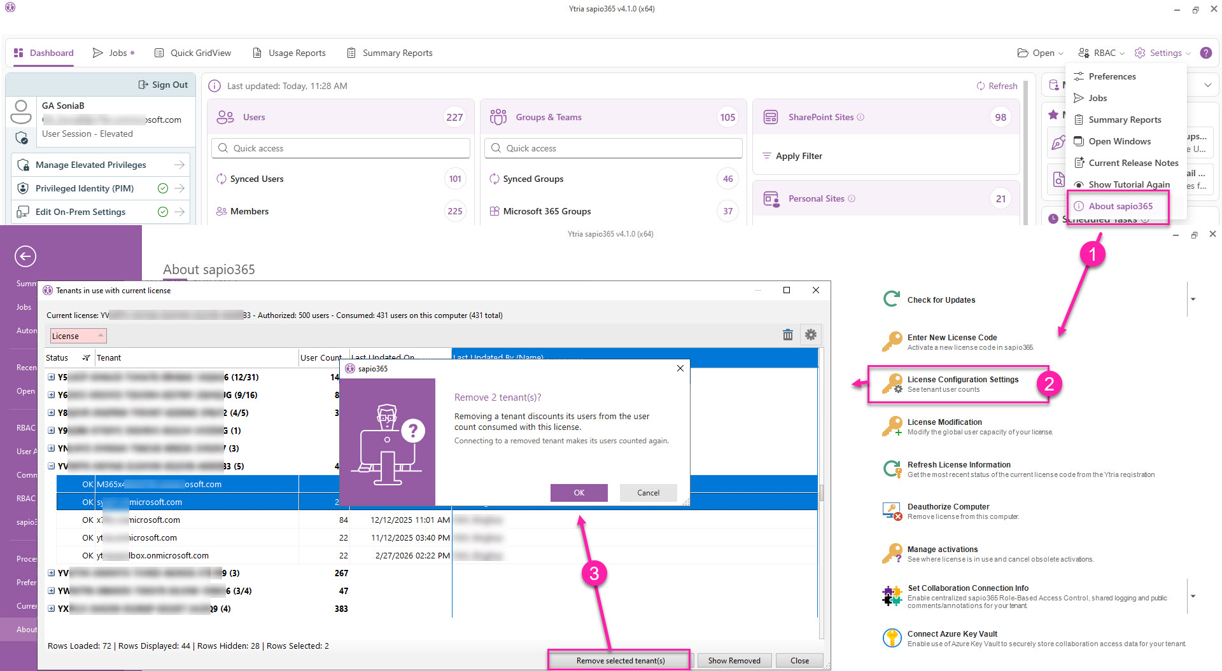Click the purple help question mark icon
1222x671 pixels.
[1206, 53]
